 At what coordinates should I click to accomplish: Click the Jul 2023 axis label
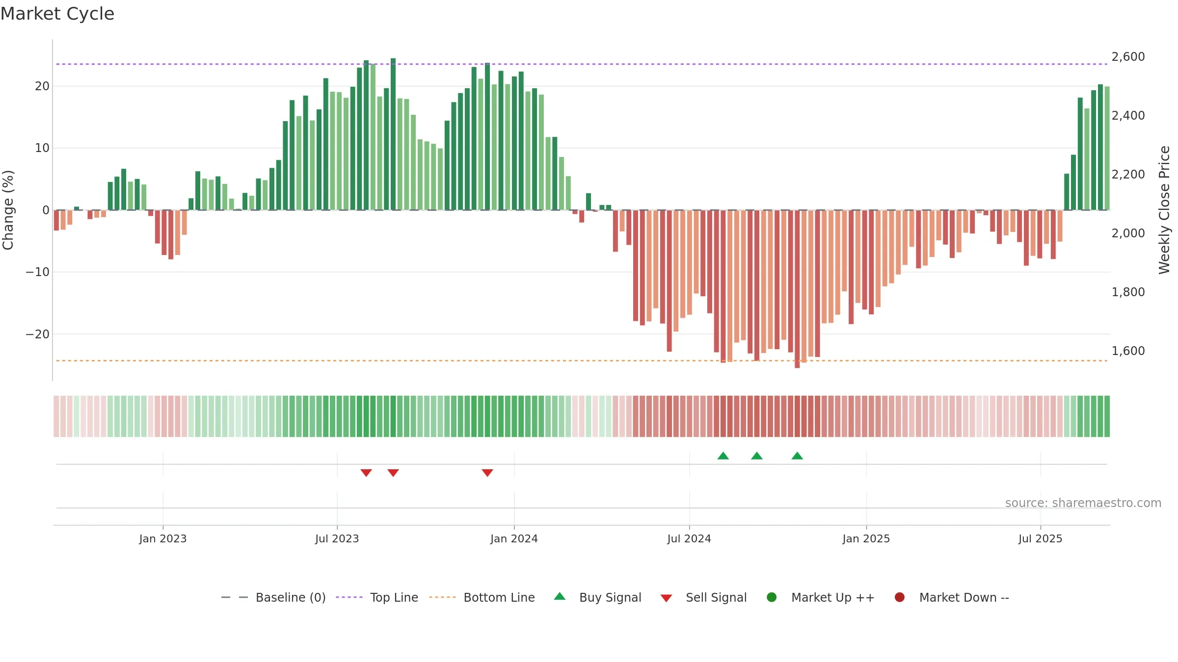point(337,538)
